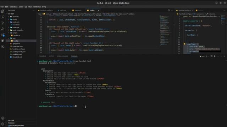Open .gitignore in the Explorer
This screenshot has width=227, height=127.
pyautogui.click(x=16, y=43)
